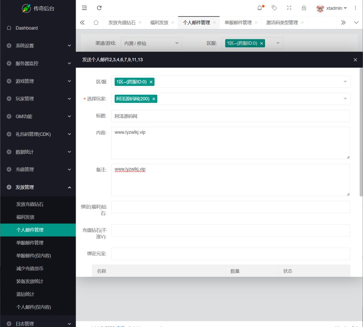Open 单服邮件管理 in the sidebar
This screenshot has height=327, width=363.
coord(30,243)
